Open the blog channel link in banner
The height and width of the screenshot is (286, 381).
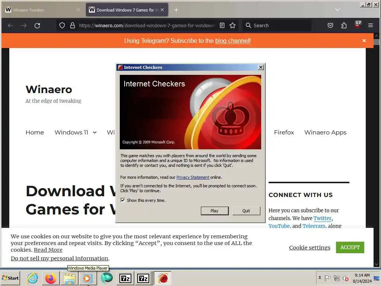233,41
